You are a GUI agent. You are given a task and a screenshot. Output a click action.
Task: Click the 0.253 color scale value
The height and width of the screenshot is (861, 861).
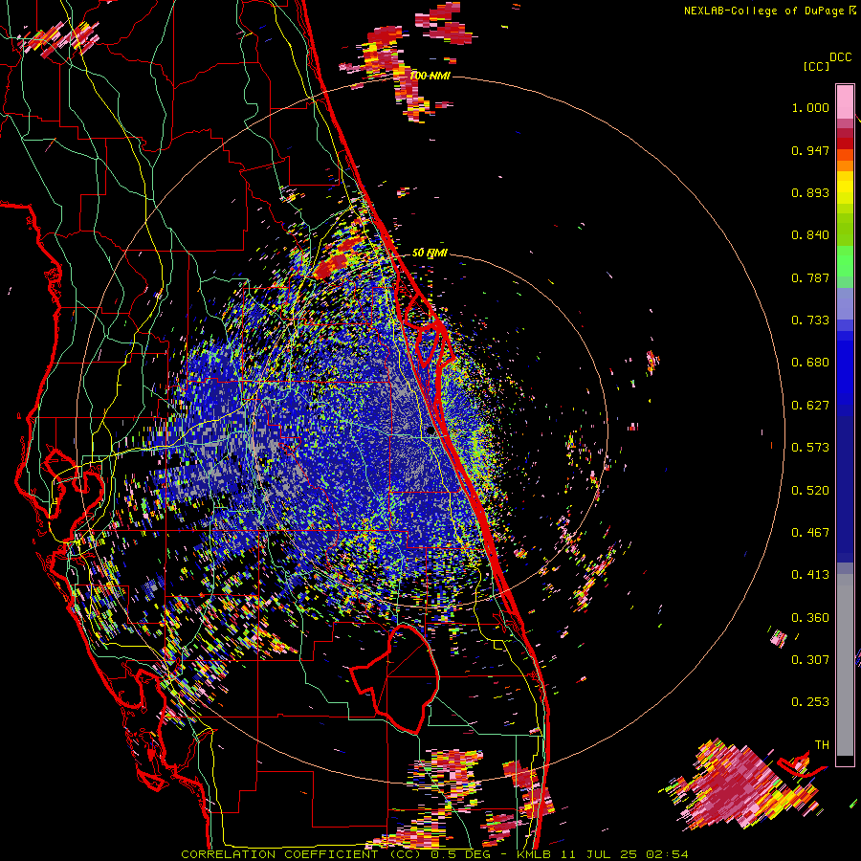coord(810,702)
